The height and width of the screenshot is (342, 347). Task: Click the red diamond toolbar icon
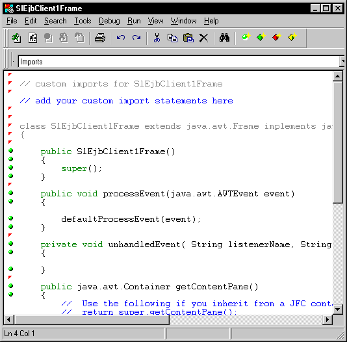pos(277,37)
